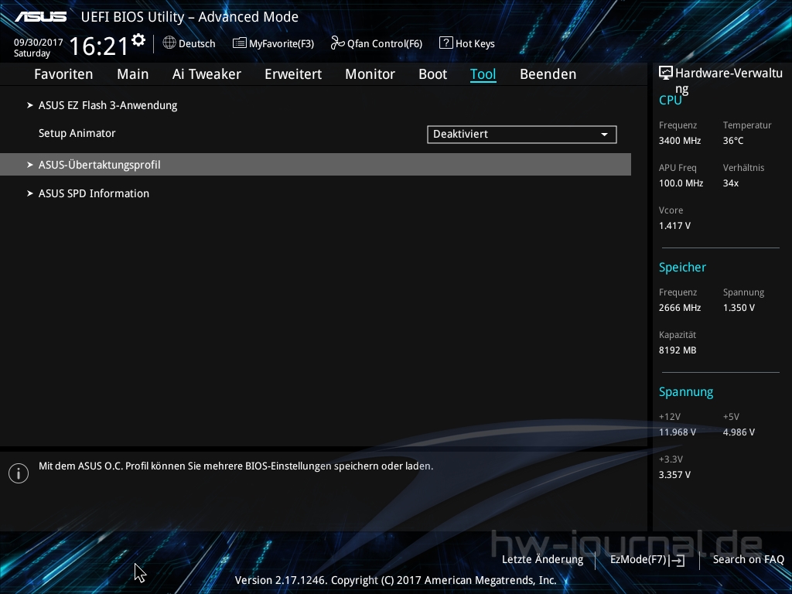This screenshot has height=594, width=792.
Task: Click the memory voltage 1.350 V
Action: click(739, 308)
